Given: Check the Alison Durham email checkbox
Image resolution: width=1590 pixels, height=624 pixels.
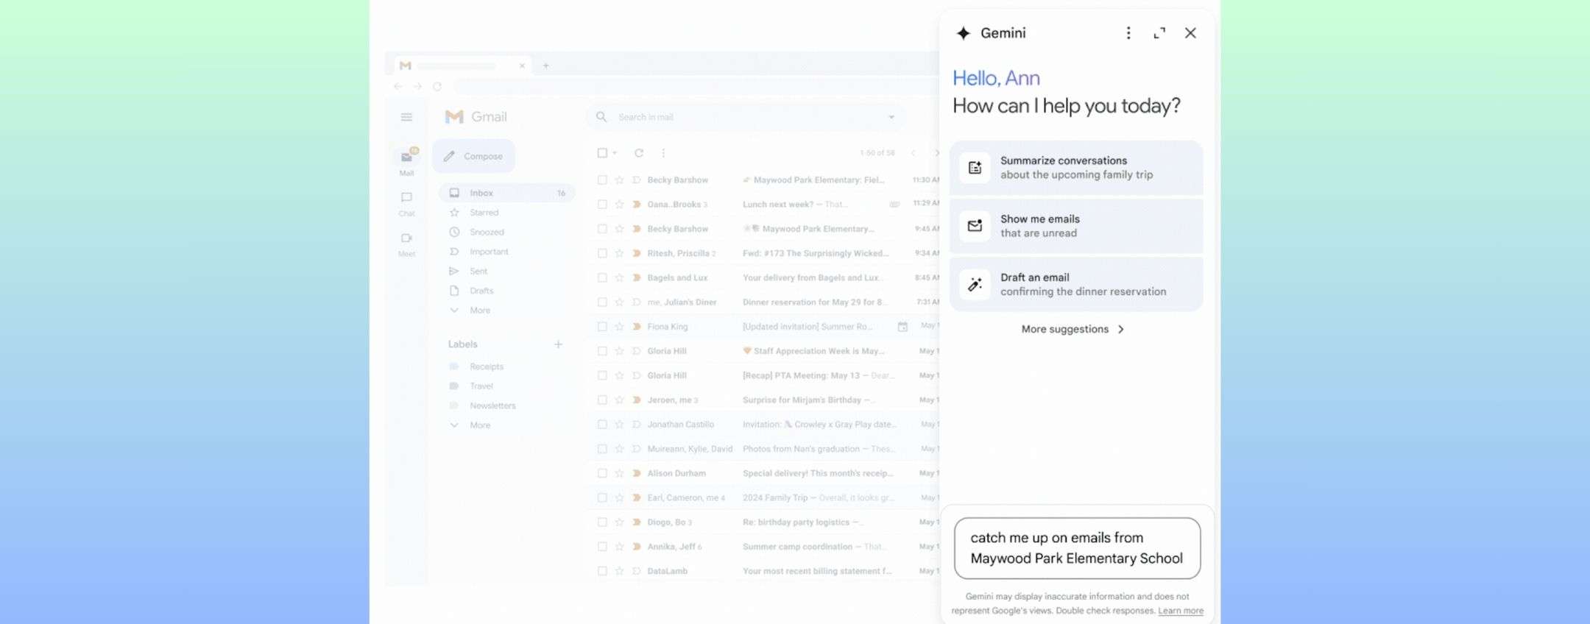Looking at the screenshot, I should click(602, 473).
